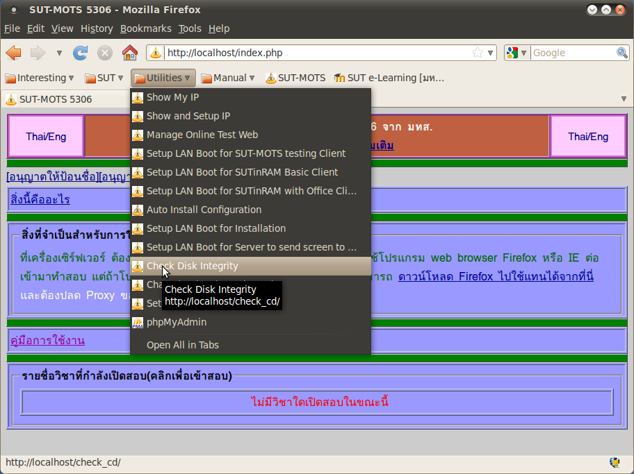Click the window menu dot in title bar
634x474 pixels.
[13, 10]
